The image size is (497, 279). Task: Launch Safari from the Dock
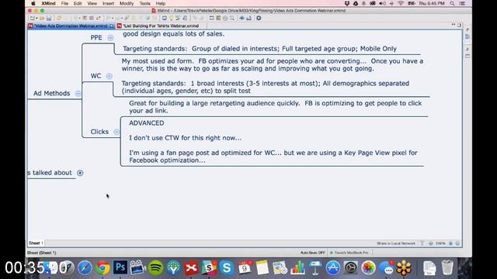pos(85,268)
